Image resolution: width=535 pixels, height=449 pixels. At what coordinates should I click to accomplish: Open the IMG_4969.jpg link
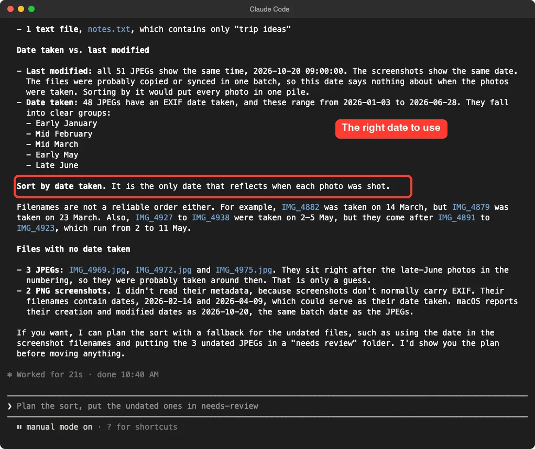[97, 270]
